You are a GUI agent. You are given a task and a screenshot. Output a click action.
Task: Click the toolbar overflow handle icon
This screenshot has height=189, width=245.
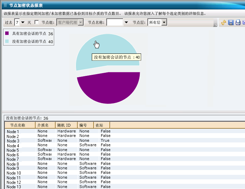215,24
